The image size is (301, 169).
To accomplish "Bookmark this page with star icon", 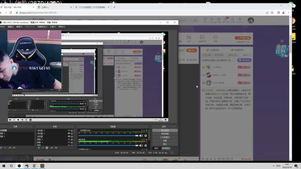I will (x=272, y=13).
